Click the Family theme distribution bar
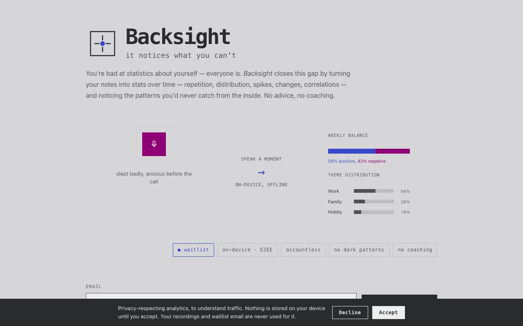Image resolution: width=523 pixels, height=326 pixels. tap(374, 202)
